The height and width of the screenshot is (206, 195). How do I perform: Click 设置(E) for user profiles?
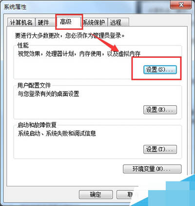point(160,110)
